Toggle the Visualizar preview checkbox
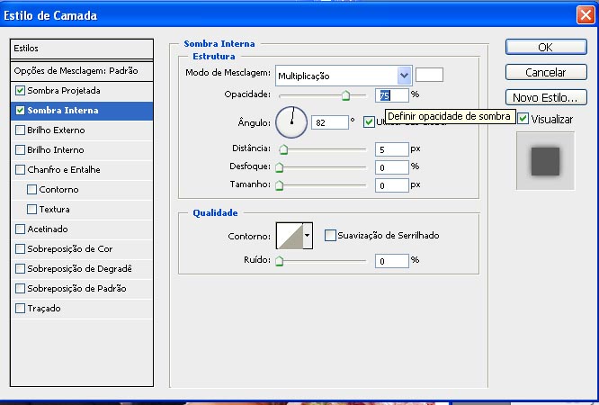The height and width of the screenshot is (405, 599). tap(523, 119)
